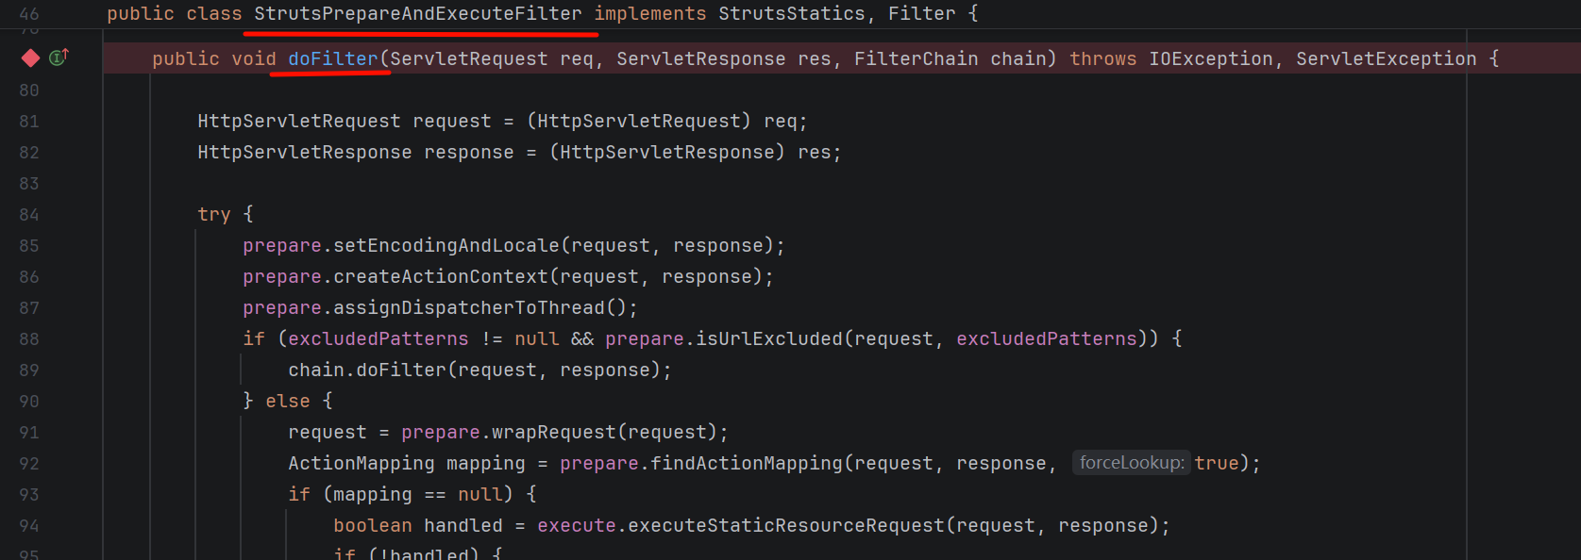
Task: Toggle a breakpoint at line number 91
Action: click(x=29, y=433)
